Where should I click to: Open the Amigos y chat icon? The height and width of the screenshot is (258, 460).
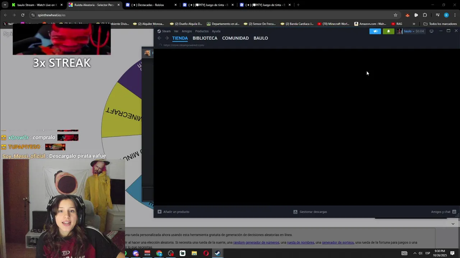[454, 212]
